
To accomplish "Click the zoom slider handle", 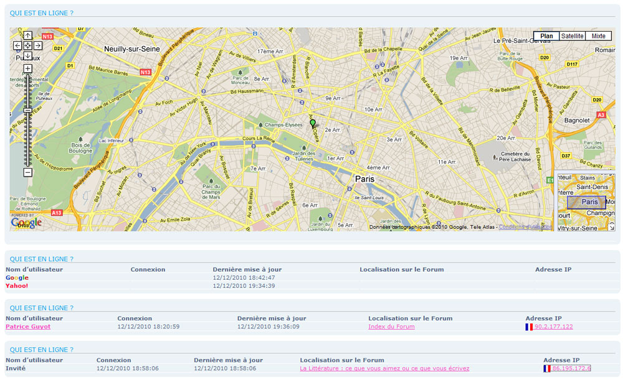I will coord(27,110).
